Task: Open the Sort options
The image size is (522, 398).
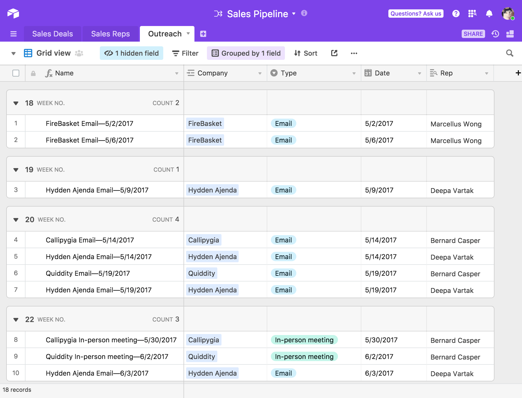Action: click(306, 53)
